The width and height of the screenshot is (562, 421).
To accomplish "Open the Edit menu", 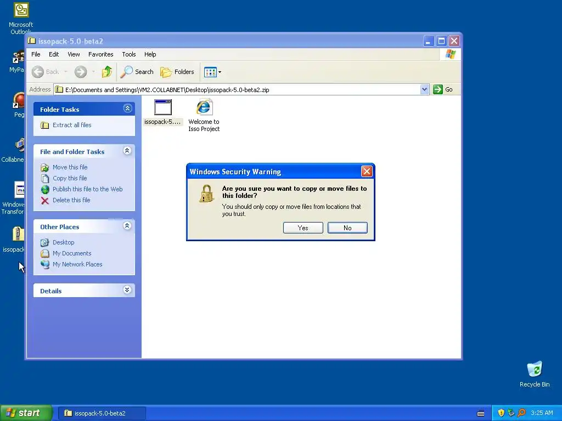I will coord(54,54).
